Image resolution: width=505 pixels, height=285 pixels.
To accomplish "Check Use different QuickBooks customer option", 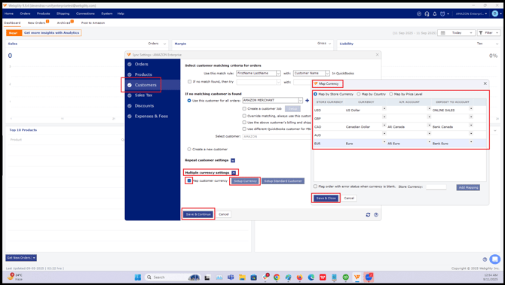I will [x=244, y=129].
